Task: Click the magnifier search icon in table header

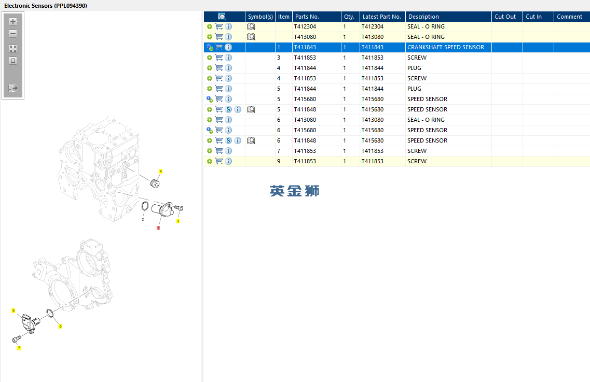Action: click(x=222, y=17)
